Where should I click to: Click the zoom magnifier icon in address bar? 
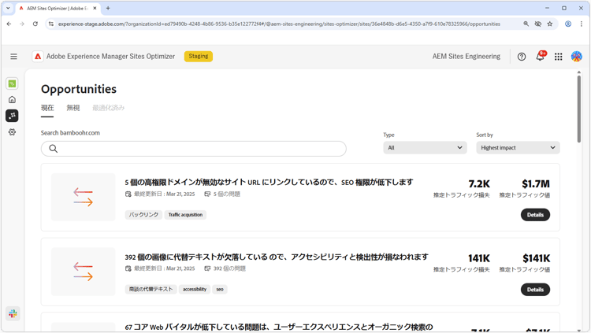pos(526,24)
